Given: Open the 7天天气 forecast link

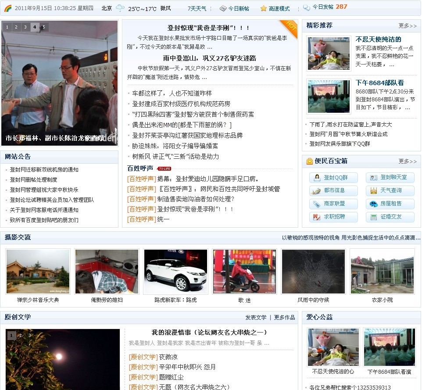Looking at the screenshot, I should pos(197,9).
